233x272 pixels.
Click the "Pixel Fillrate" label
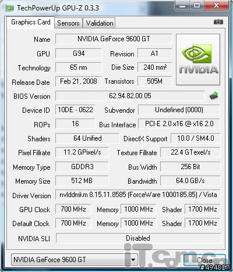(x=34, y=153)
